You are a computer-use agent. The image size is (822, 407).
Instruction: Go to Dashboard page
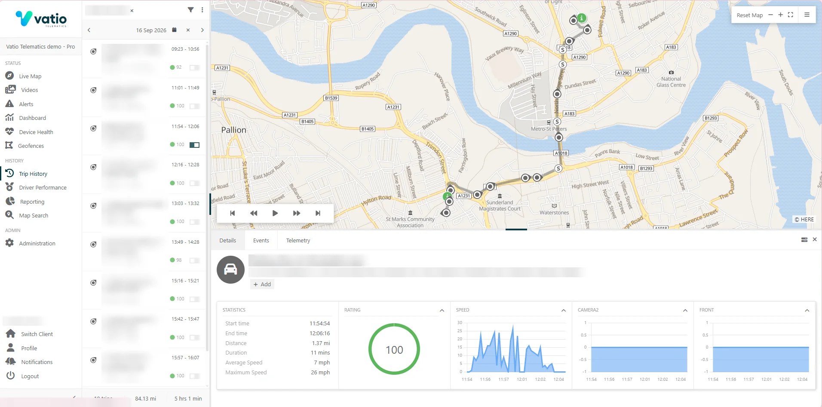pos(32,118)
